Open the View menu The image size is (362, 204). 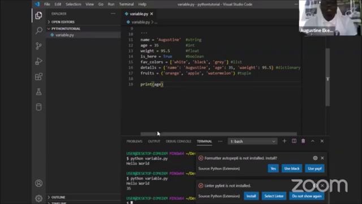[x=89, y=4]
